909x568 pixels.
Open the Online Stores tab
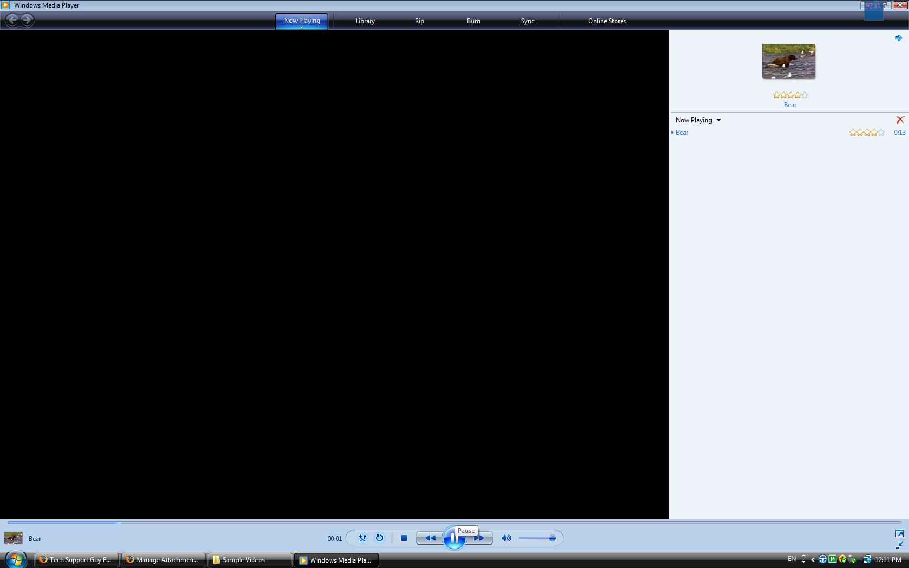tap(607, 21)
